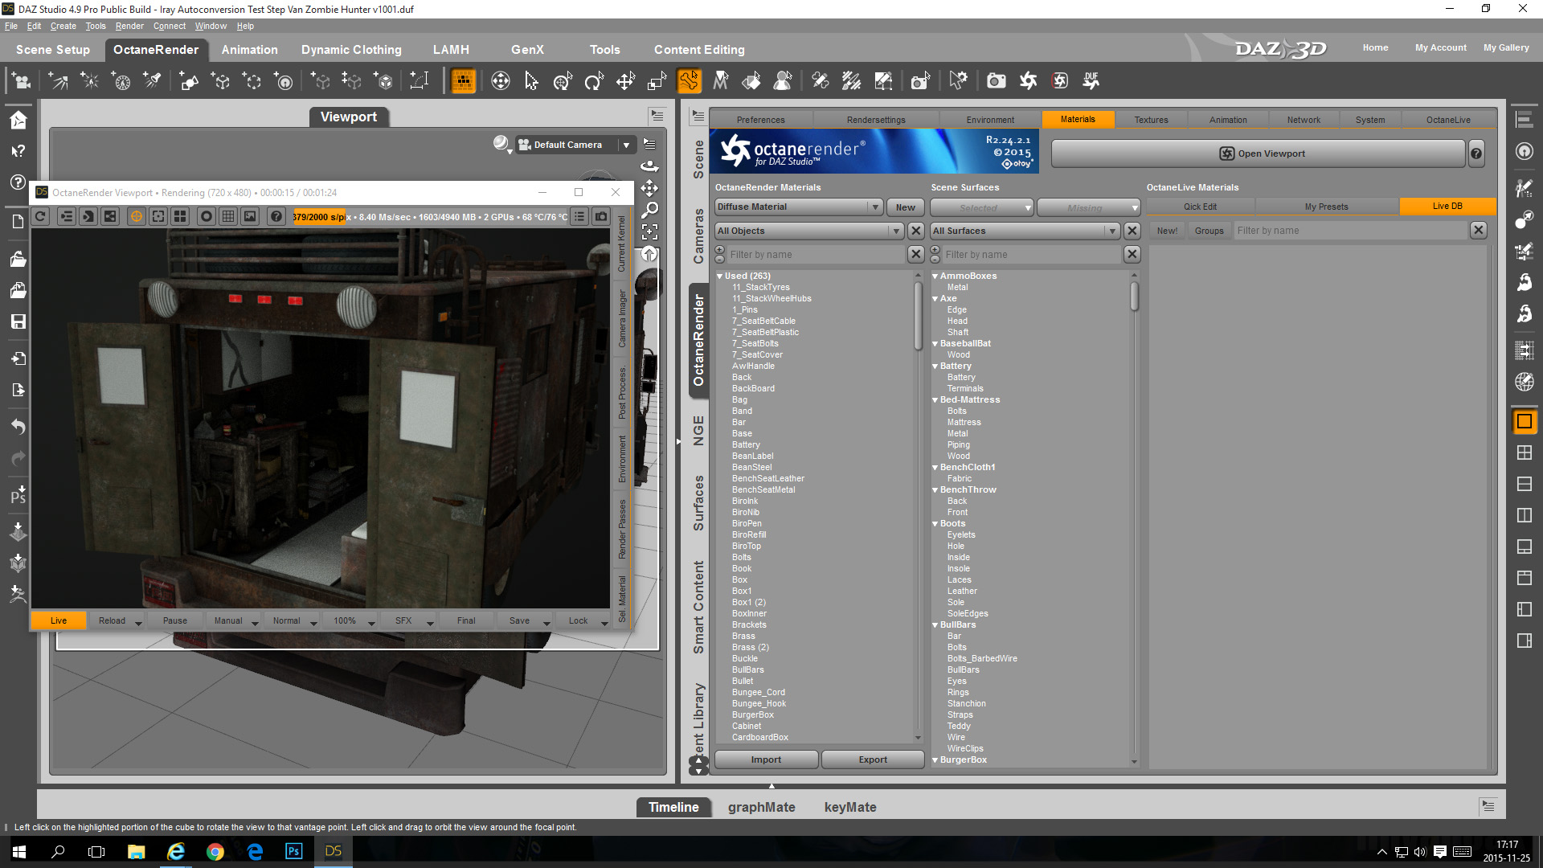1543x868 pixels.
Task: Click the refresh icon in OctaneRender Viewport
Action: pyautogui.click(x=41, y=216)
